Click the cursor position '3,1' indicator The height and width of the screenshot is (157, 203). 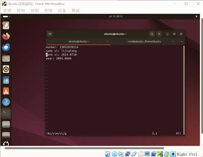155,133
